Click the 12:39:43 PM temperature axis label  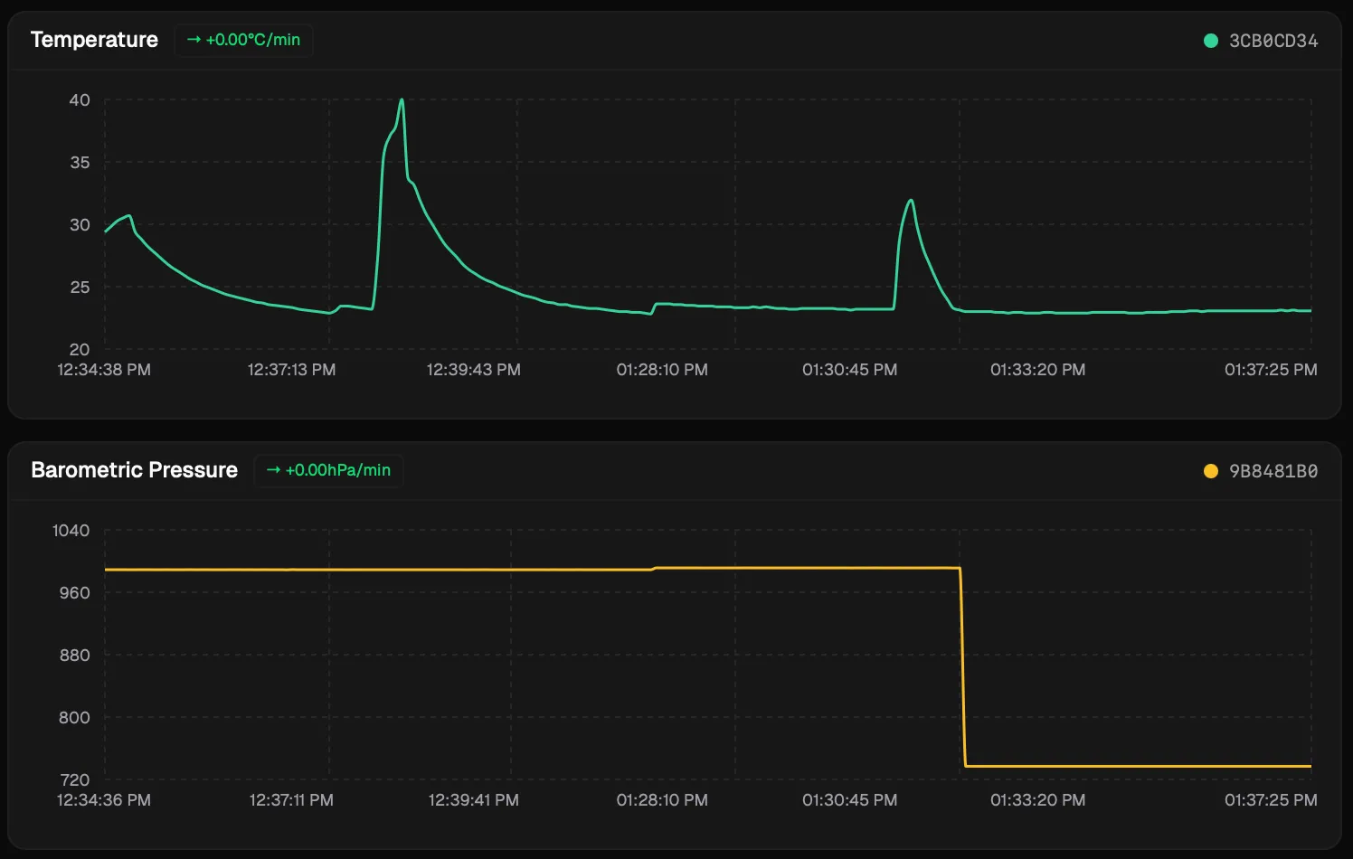coord(473,370)
